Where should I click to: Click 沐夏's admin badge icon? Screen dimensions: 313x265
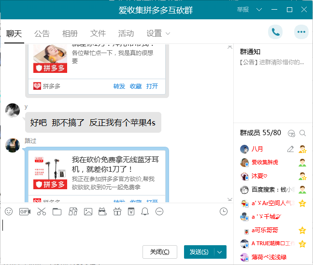[302, 176]
